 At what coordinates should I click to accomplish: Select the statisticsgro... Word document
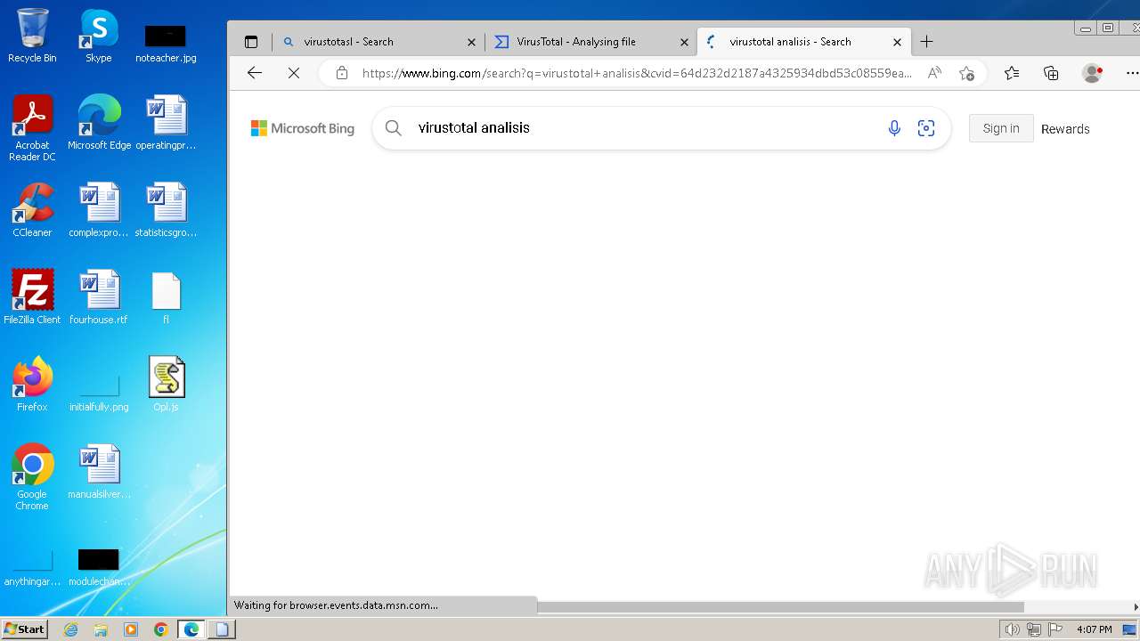(166, 210)
